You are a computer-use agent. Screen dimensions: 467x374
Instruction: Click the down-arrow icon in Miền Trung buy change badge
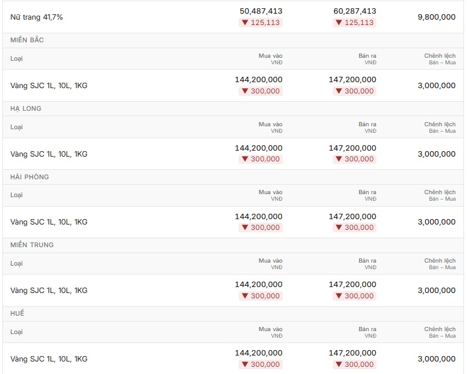[245, 296]
